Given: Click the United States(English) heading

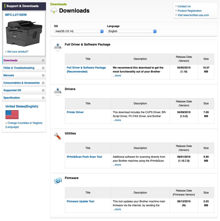Looking at the screenshot, I should (x=22, y=106).
